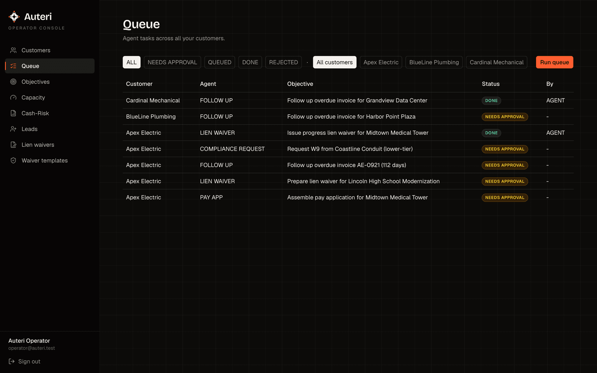Click DONE badge on Apex Electric lien waiver row
The width and height of the screenshot is (597, 373).
tap(491, 133)
